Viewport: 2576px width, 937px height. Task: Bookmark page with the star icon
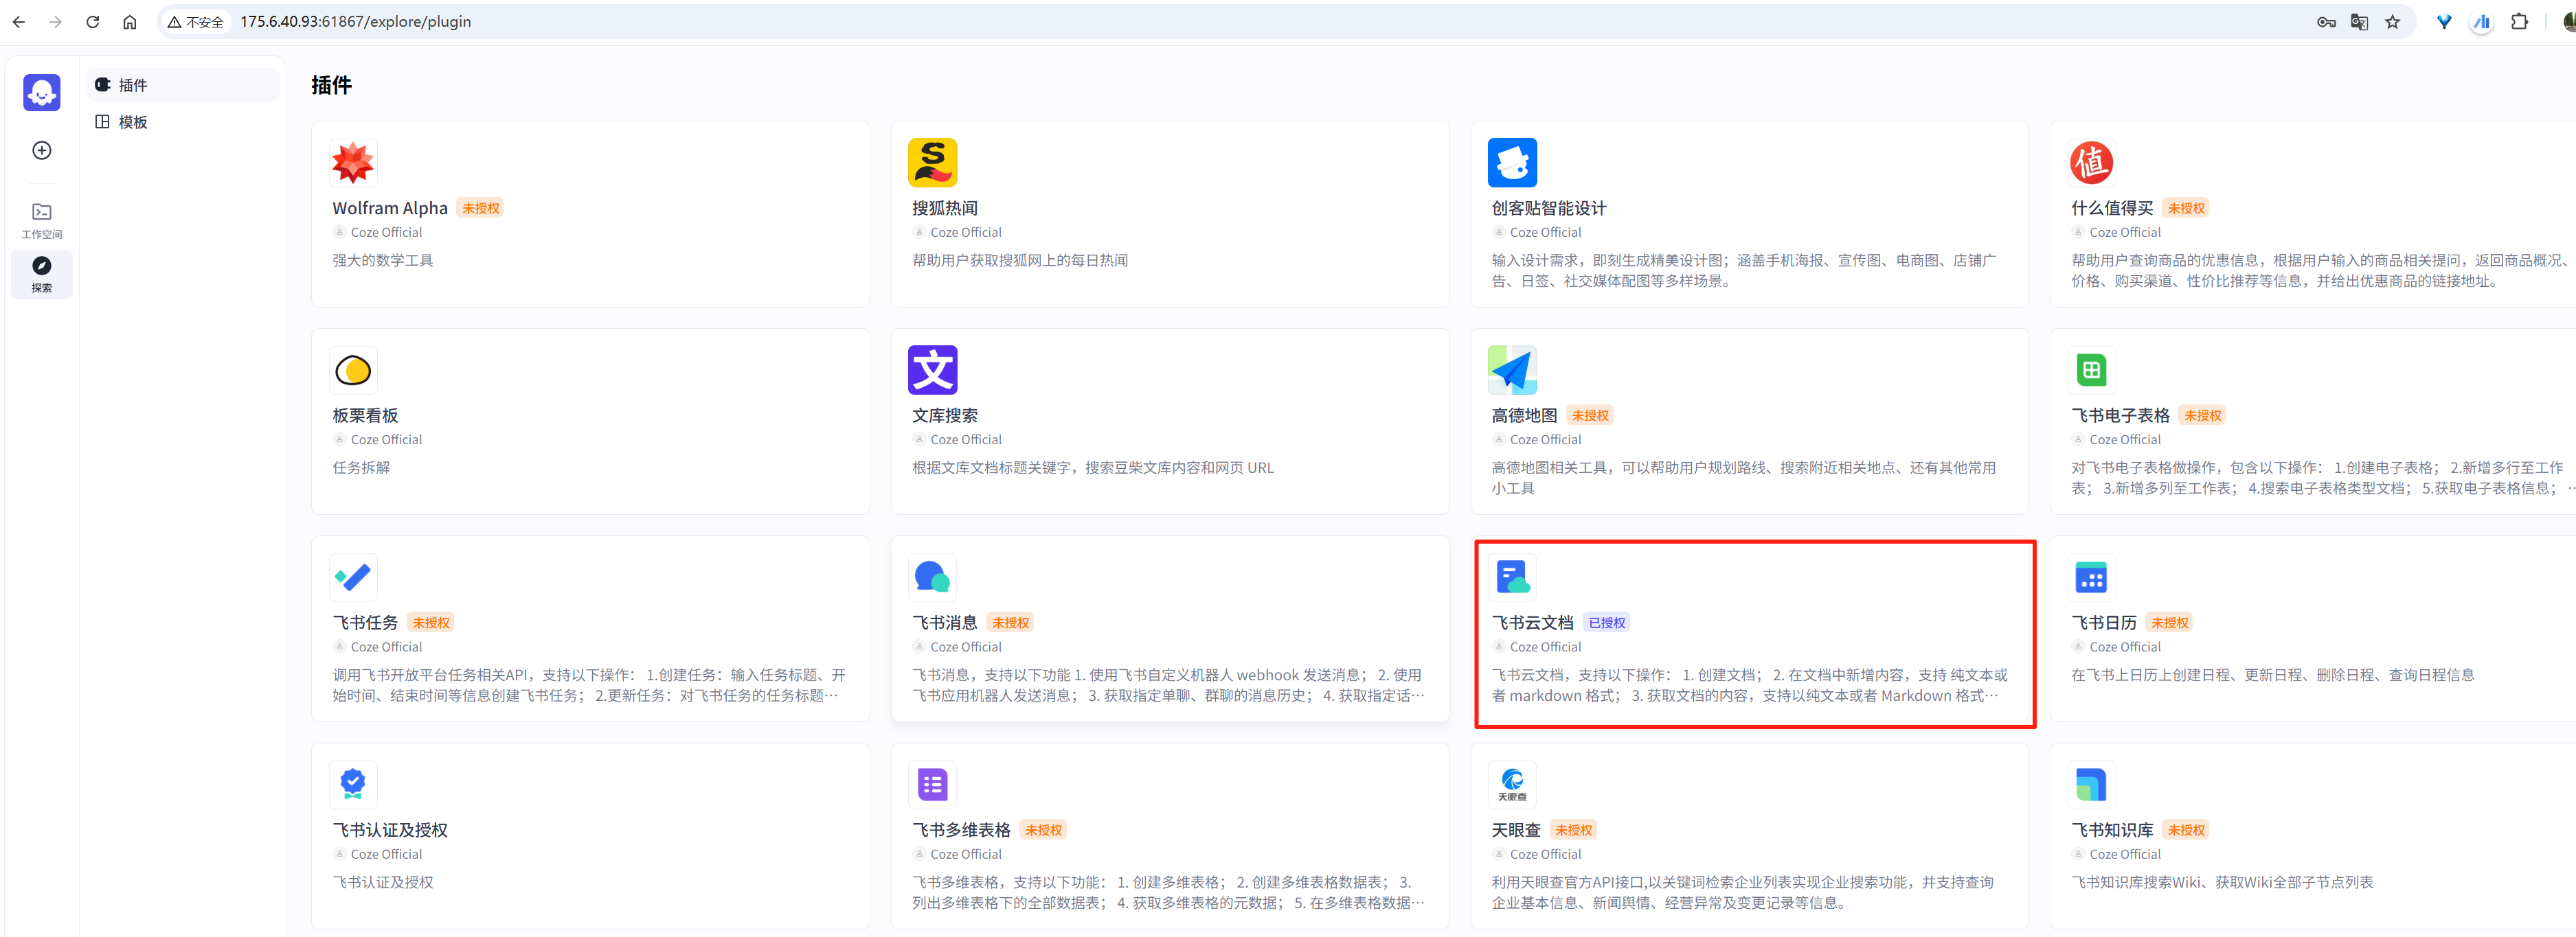2392,22
